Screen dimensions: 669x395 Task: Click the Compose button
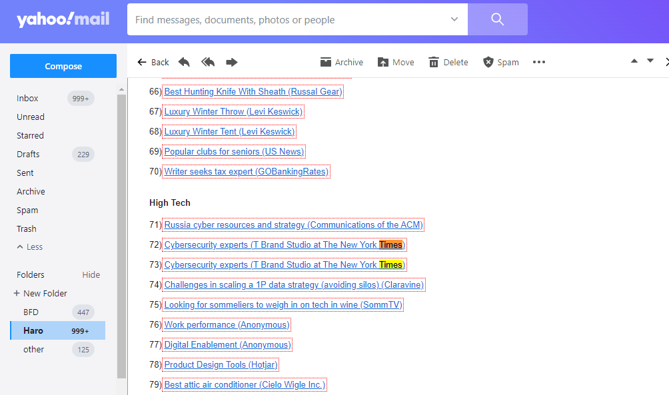pyautogui.click(x=63, y=66)
